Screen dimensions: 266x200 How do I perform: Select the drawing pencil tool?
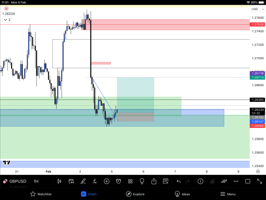pos(83,181)
